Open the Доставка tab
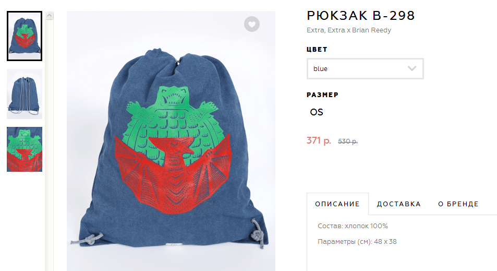 399,204
